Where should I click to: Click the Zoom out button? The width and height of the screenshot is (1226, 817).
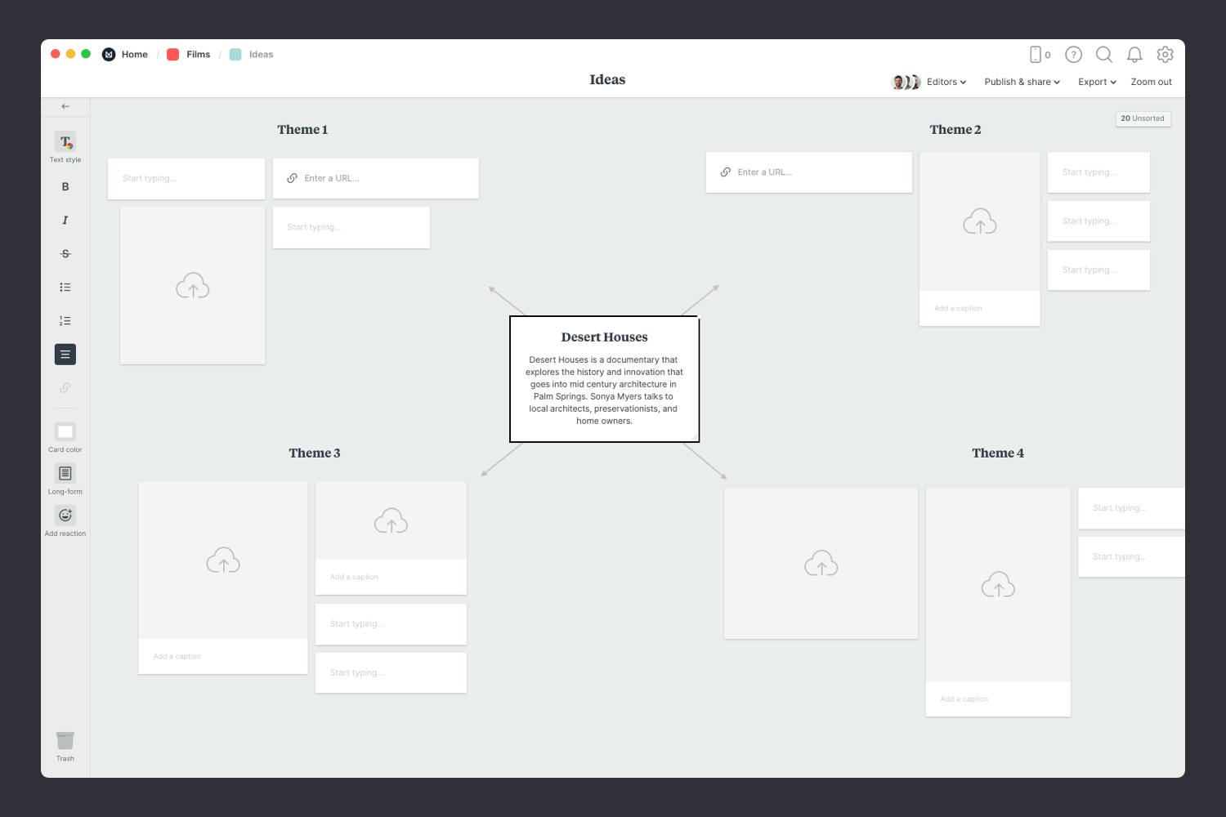(1151, 82)
